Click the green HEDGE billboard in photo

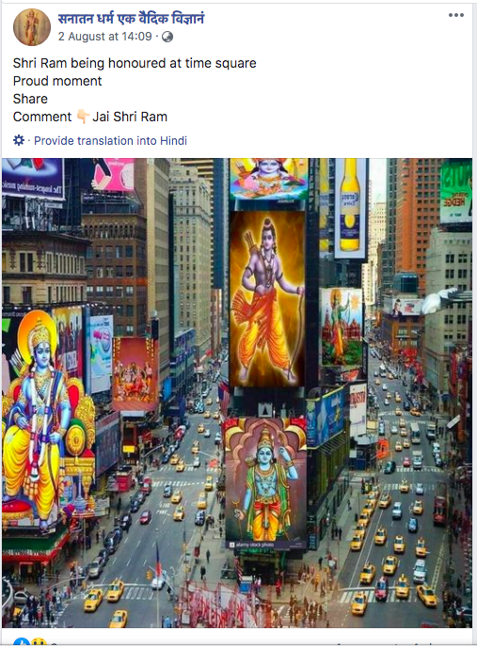pyautogui.click(x=455, y=191)
